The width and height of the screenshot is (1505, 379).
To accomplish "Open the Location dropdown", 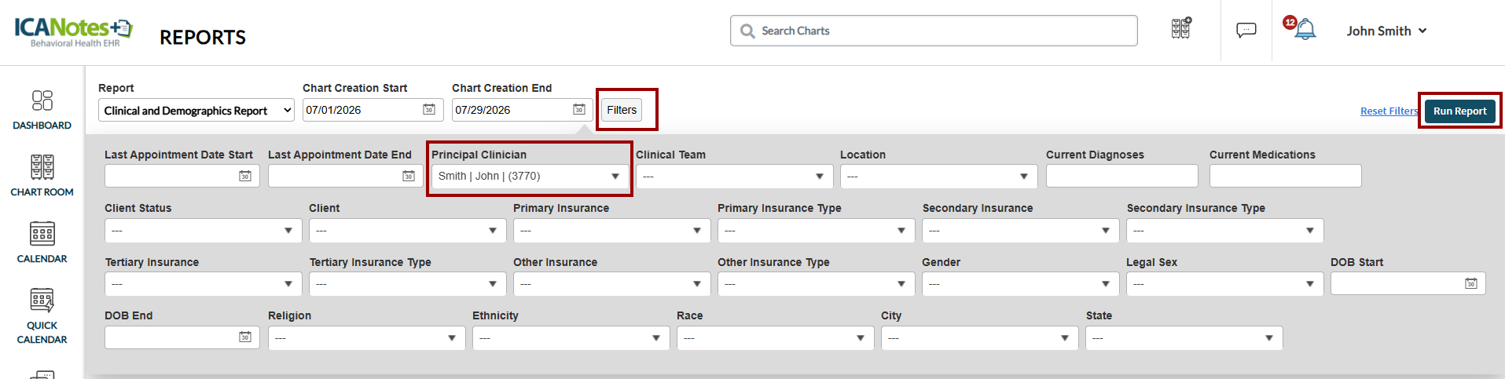I will coord(938,176).
